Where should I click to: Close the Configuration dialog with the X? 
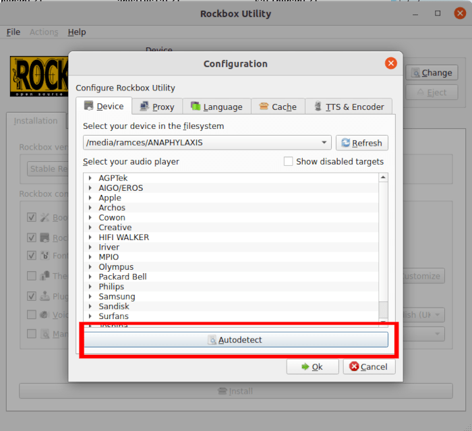(390, 63)
